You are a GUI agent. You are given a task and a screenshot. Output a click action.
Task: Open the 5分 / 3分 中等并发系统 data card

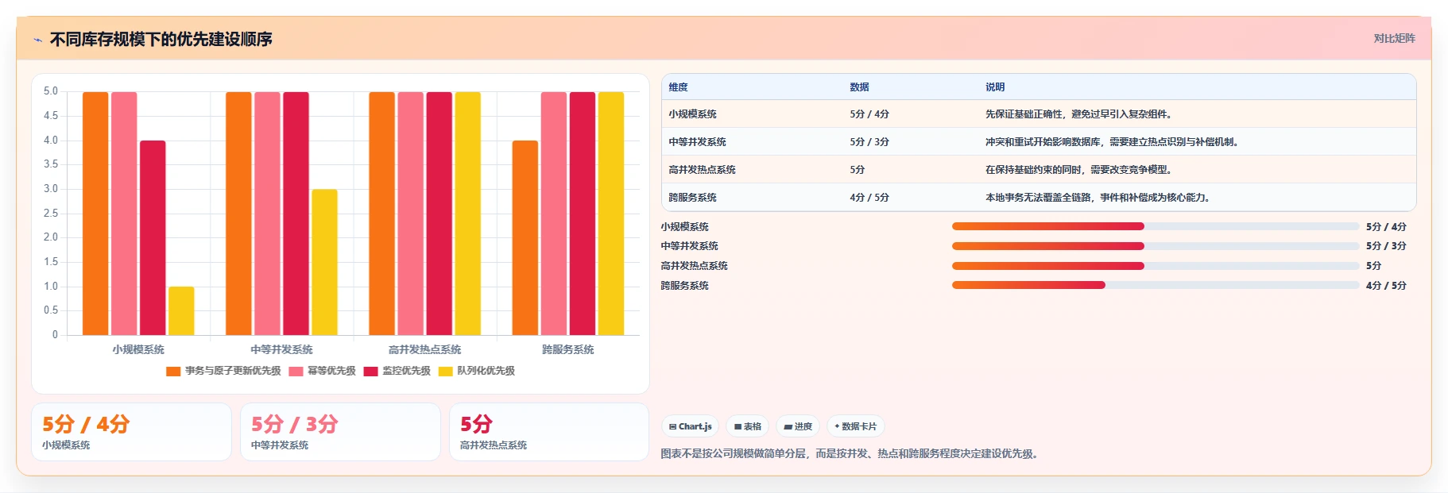coord(340,432)
